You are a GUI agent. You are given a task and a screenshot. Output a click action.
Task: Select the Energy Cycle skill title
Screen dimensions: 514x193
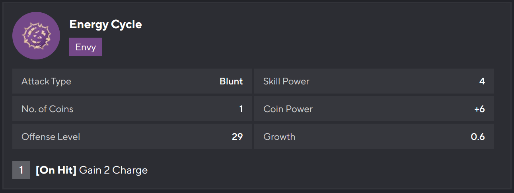tap(105, 24)
